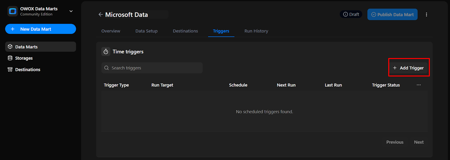Sort by Next Run column header
Image resolution: width=450 pixels, height=160 pixels.
[x=286, y=85]
